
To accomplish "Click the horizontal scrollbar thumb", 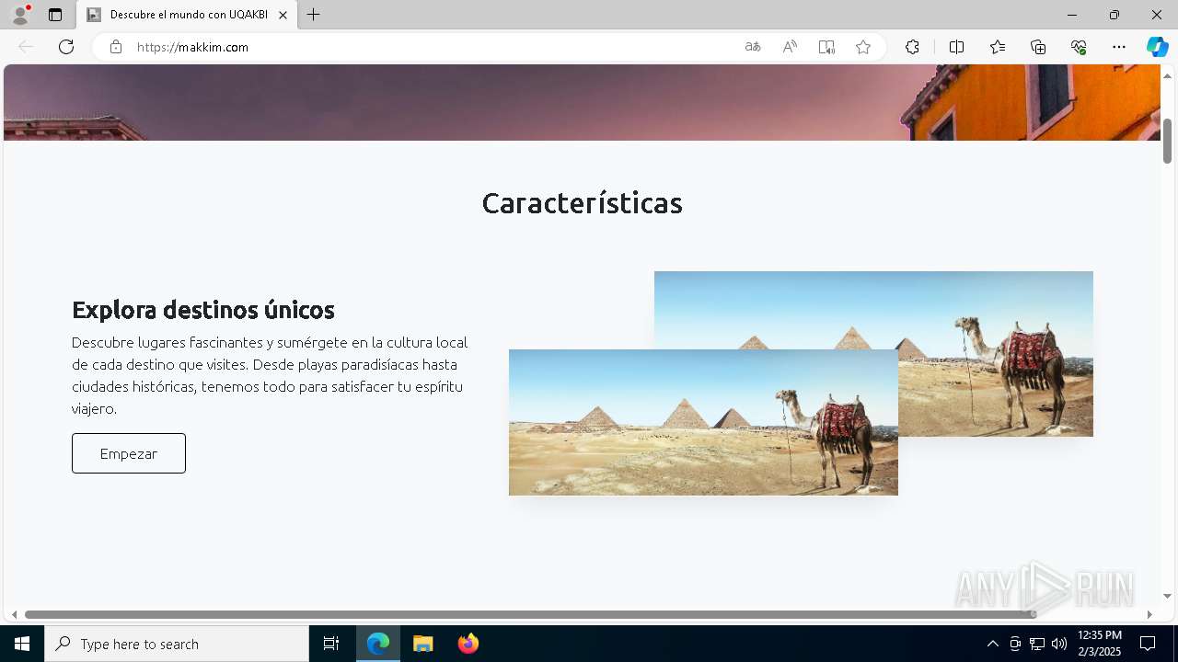I will (530, 614).
